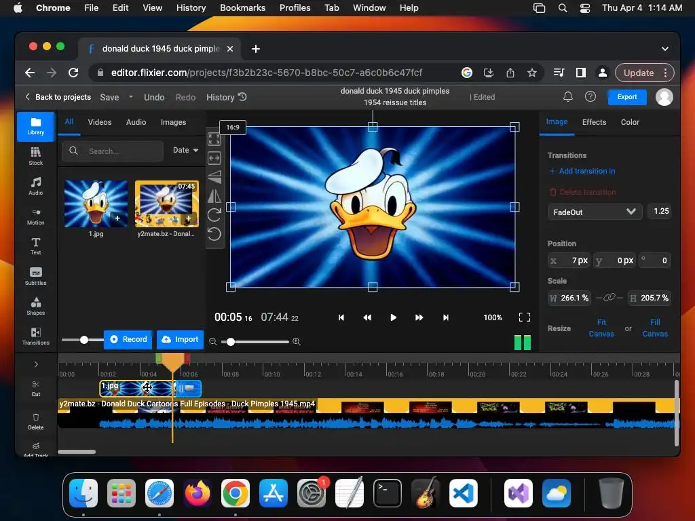Open the notifications bell
The width and height of the screenshot is (695, 521).
pyautogui.click(x=568, y=96)
